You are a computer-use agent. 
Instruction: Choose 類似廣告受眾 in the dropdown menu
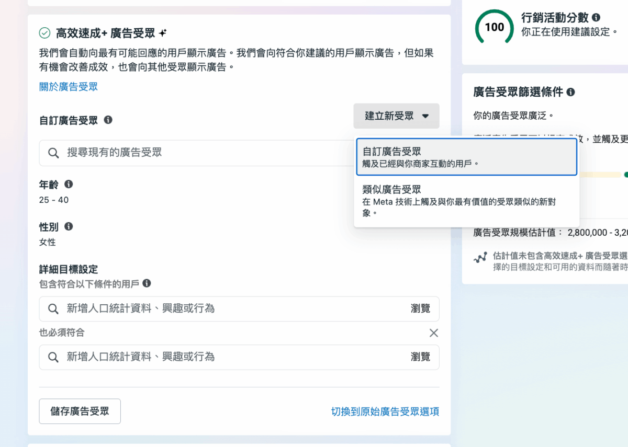pyautogui.click(x=465, y=200)
